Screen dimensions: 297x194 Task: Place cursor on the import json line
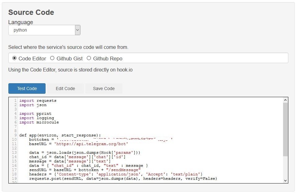click(x=33, y=105)
